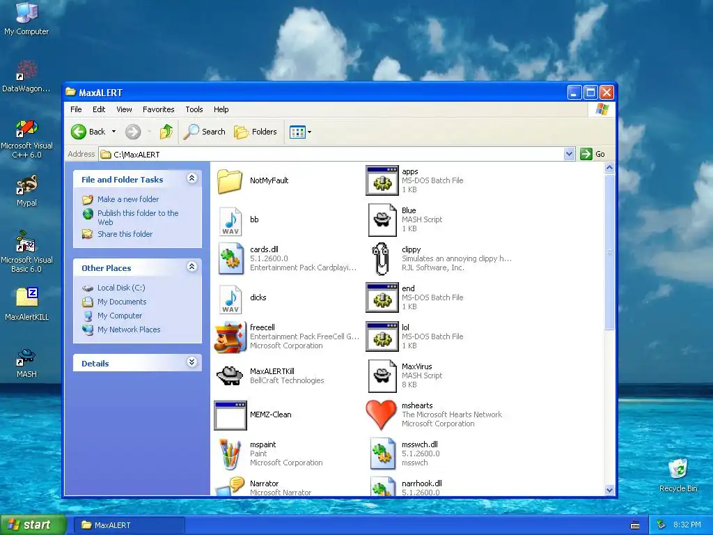Image resolution: width=713 pixels, height=535 pixels.
Task: Select the bb WAV file icon
Action: [230, 221]
